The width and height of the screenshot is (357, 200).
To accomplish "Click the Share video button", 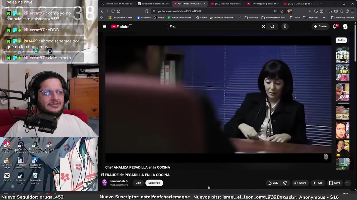I will (300, 183).
